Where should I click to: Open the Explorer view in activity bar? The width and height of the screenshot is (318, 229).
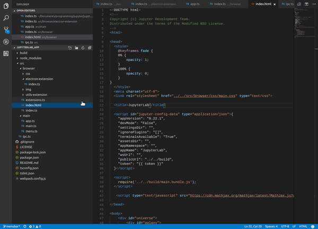pyautogui.click(x=6, y=6)
